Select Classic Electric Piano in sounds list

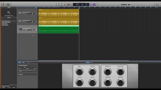pos(9,21)
